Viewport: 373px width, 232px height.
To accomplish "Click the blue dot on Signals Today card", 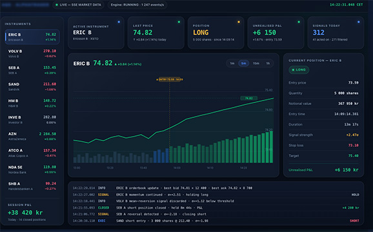I will click(359, 22).
